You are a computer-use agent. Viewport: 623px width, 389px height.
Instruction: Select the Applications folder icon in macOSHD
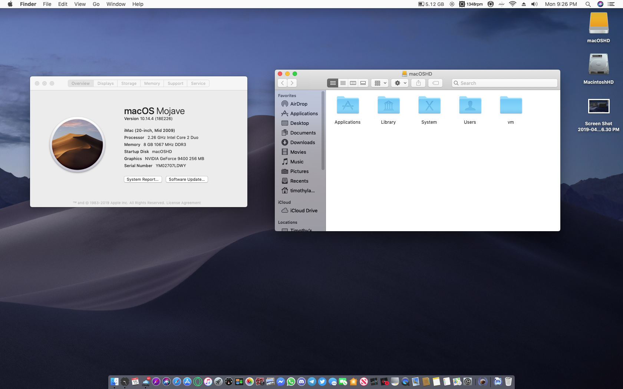tap(347, 105)
